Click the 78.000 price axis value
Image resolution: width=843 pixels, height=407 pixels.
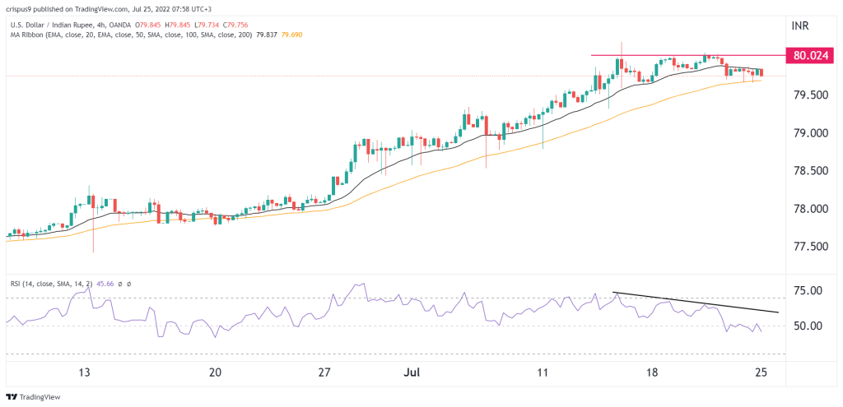pyautogui.click(x=812, y=208)
